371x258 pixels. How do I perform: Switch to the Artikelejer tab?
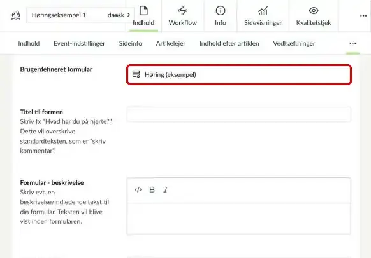[171, 43]
